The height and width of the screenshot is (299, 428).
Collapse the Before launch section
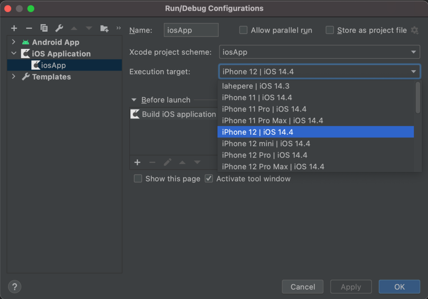[134, 100]
